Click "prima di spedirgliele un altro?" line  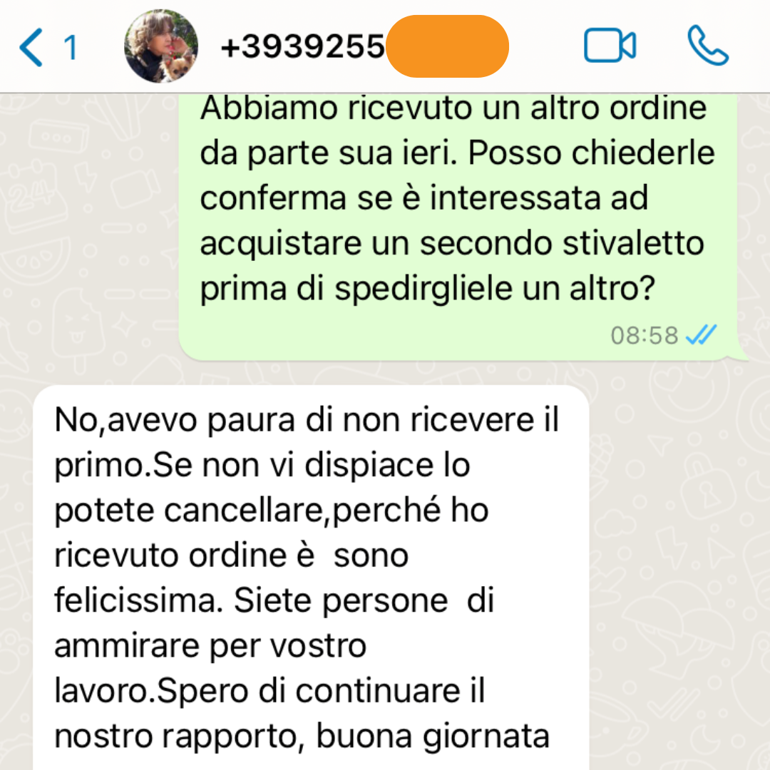click(427, 289)
